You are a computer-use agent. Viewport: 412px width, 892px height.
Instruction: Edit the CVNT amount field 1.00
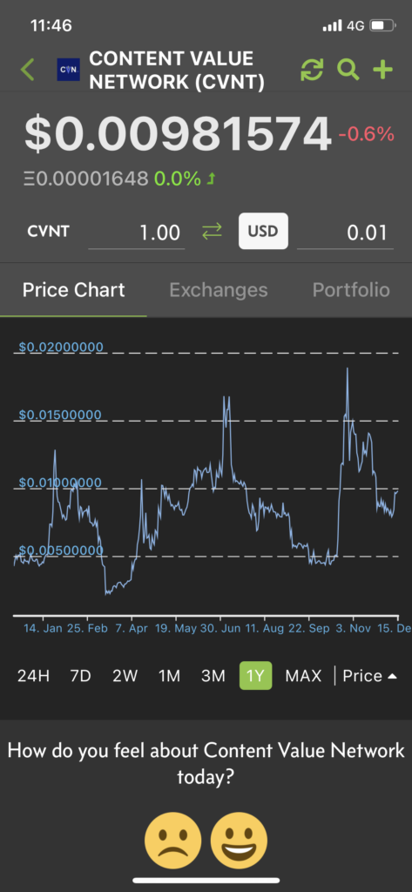(137, 233)
